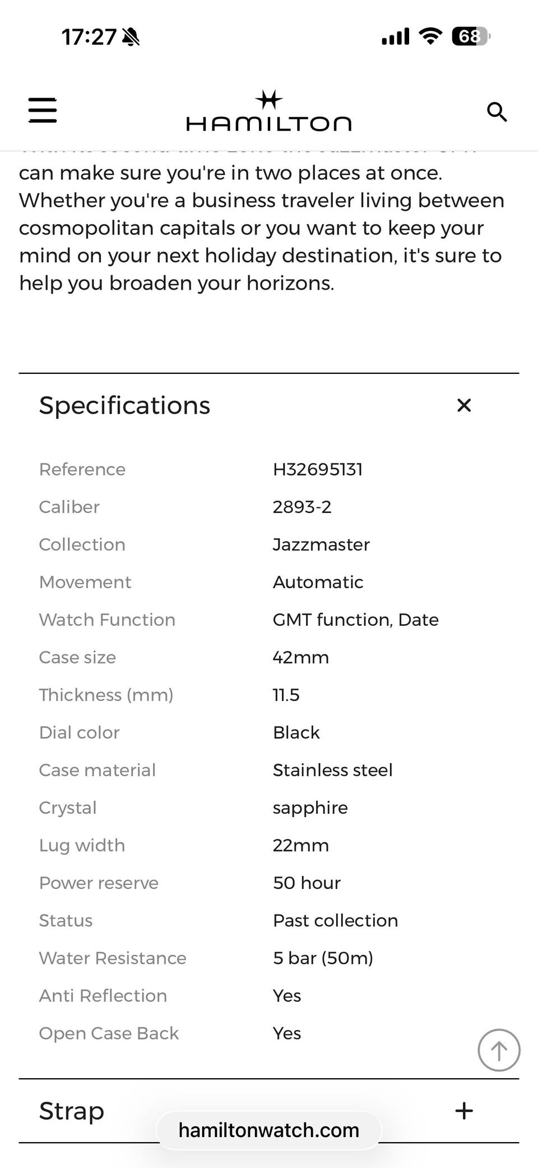Tap the cellular signal bars
Screen dimensions: 538x1168
click(396, 36)
